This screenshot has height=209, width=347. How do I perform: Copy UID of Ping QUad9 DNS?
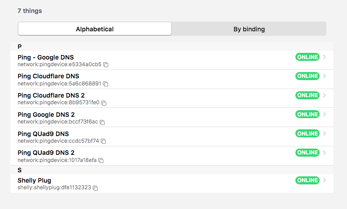click(x=103, y=141)
